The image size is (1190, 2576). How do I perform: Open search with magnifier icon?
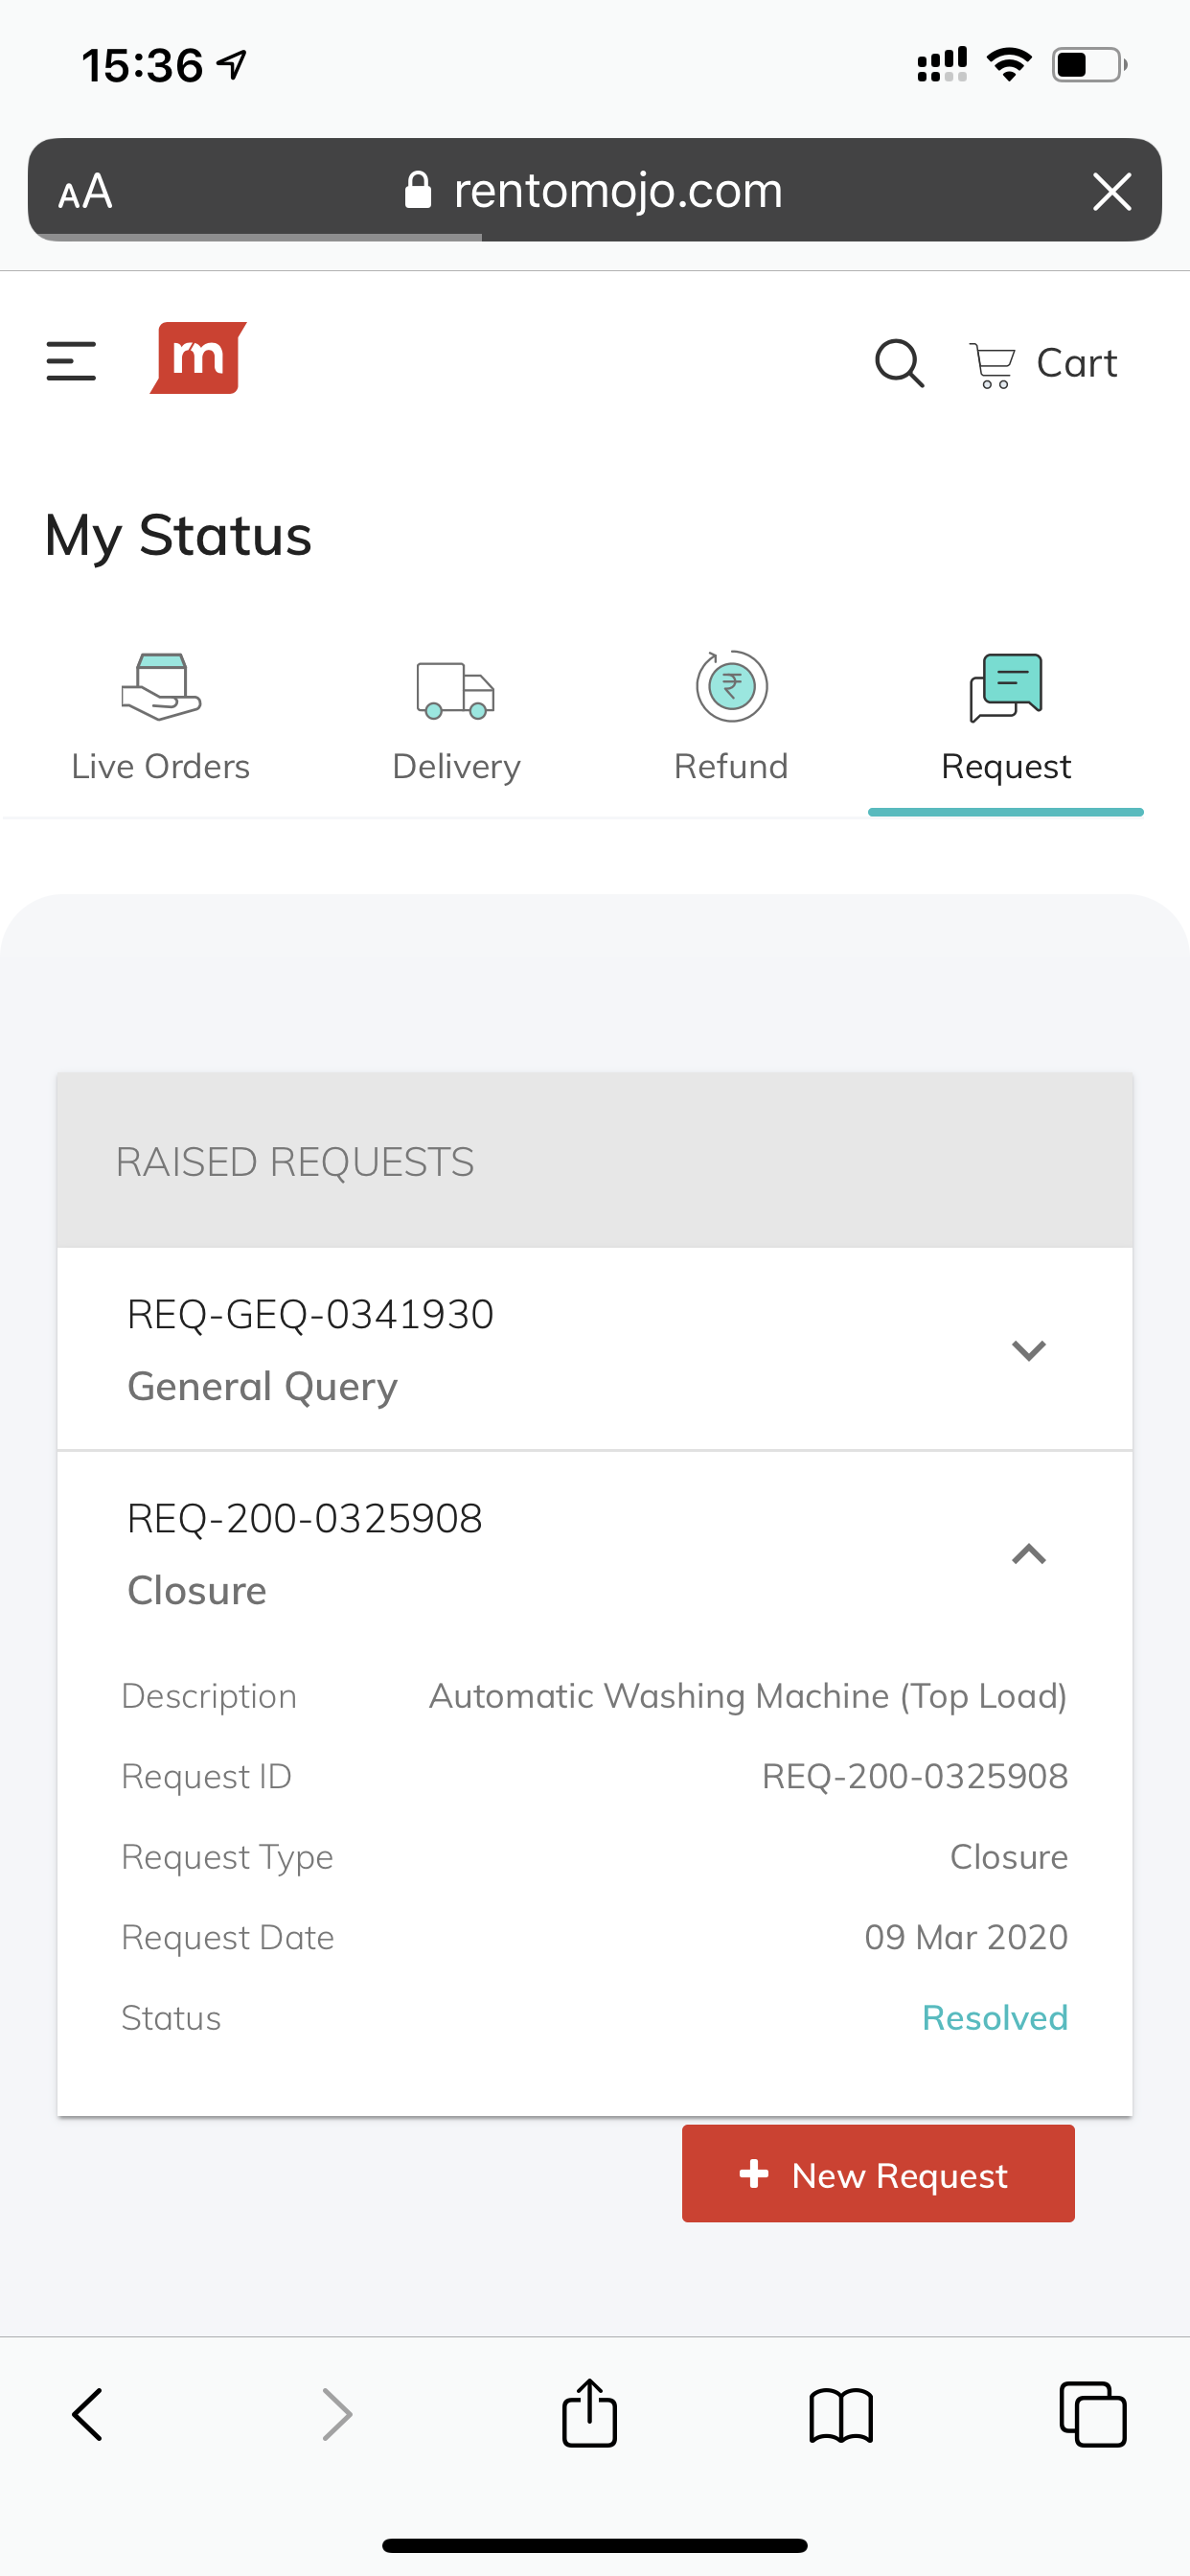(899, 363)
